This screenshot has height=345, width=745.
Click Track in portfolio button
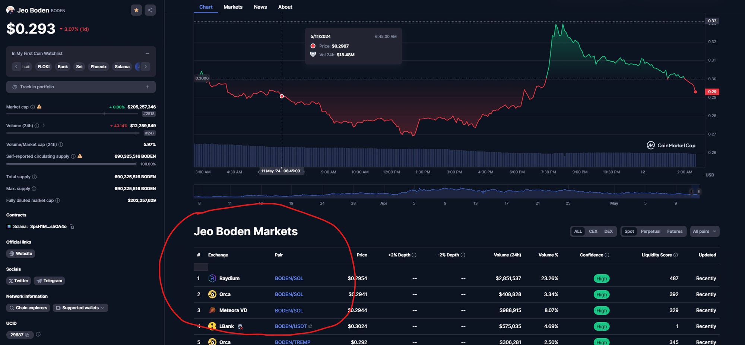pos(81,87)
